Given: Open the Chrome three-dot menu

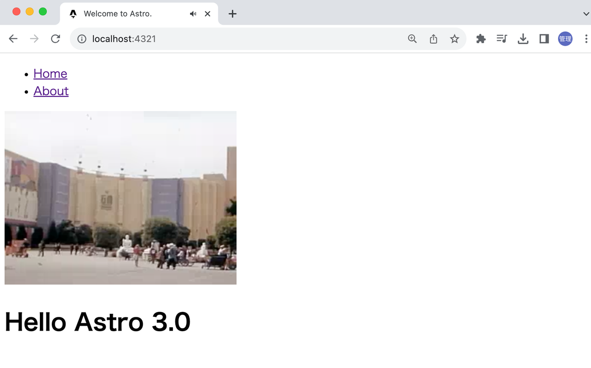Looking at the screenshot, I should [586, 38].
